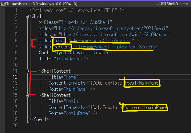Screen dimensions: 191x133
Task: Click the x:Class="TripAdvisor.AppShell" attribute text
Action: pos(76,22)
